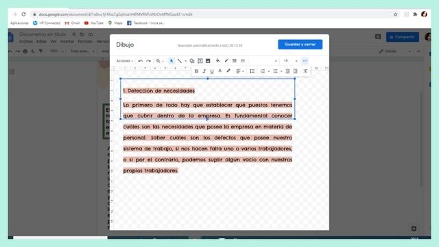The image size is (439, 247).
Task: Collapse Docs toolbar with the up chevron
Action: (x=418, y=51)
